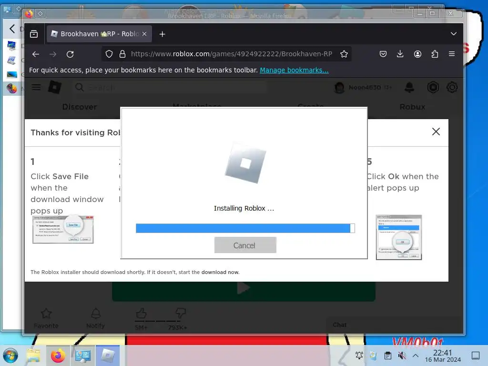This screenshot has height=366, width=488.
Task: Click the Notify bell icon
Action: [x=95, y=314]
